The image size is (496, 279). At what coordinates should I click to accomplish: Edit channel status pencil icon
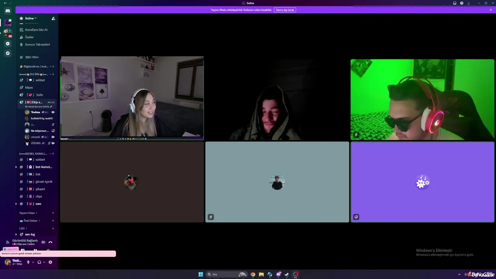pyautogui.click(x=51, y=107)
